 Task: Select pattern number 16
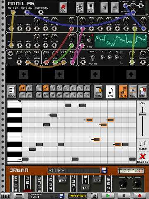(x=87, y=95)
